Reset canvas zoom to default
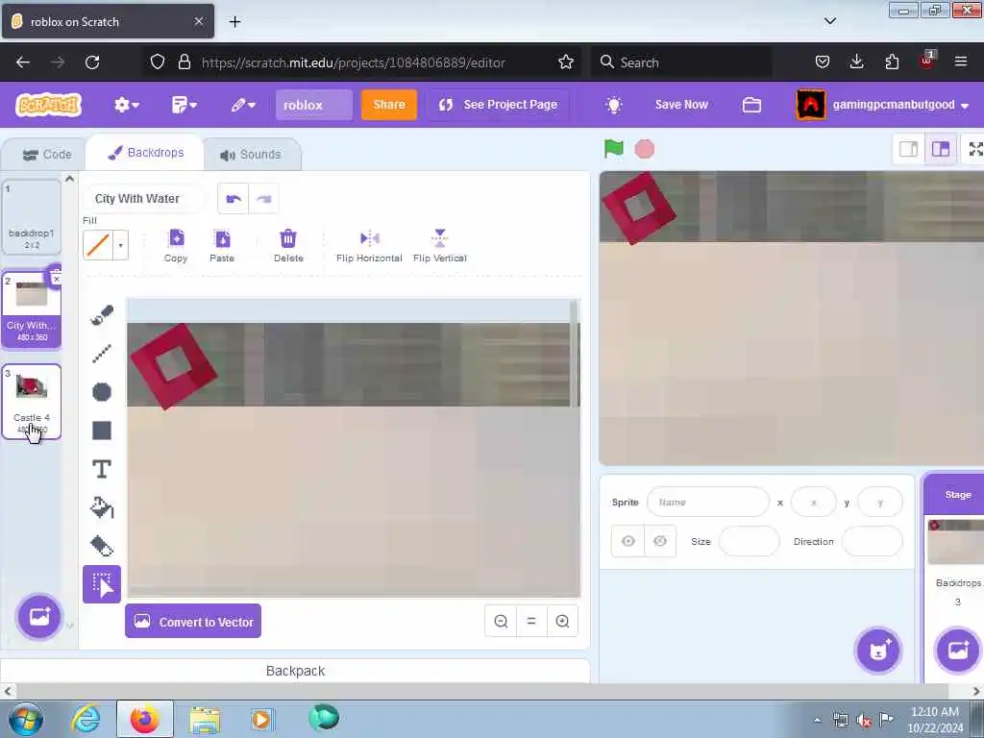984x738 pixels. [531, 622]
